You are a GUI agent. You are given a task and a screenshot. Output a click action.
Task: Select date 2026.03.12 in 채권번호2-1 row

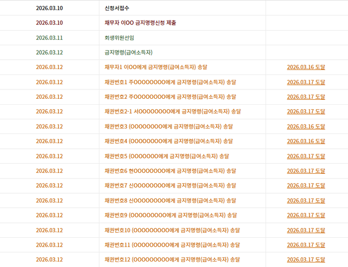[x=49, y=112]
